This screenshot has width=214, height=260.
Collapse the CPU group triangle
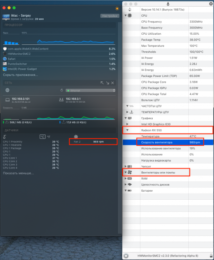[126, 15]
